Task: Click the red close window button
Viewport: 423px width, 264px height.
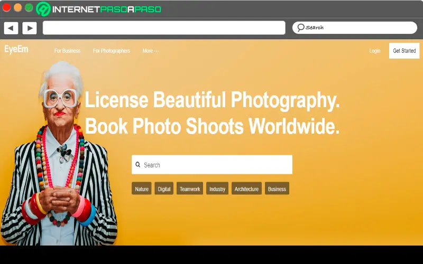Action: 6,7
